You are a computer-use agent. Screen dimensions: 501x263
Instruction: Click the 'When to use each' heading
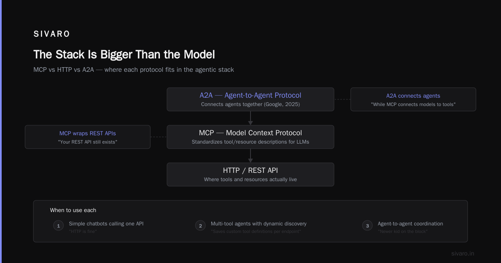(x=73, y=210)
